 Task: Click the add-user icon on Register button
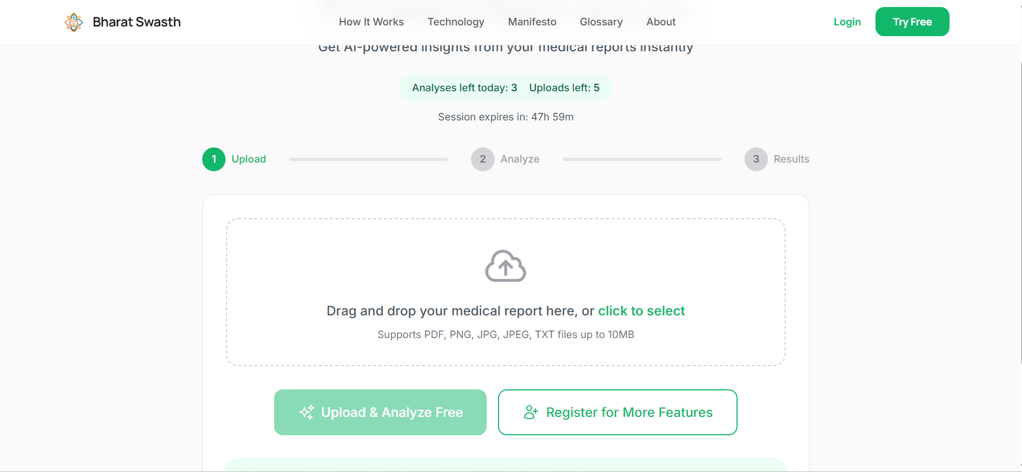(531, 413)
